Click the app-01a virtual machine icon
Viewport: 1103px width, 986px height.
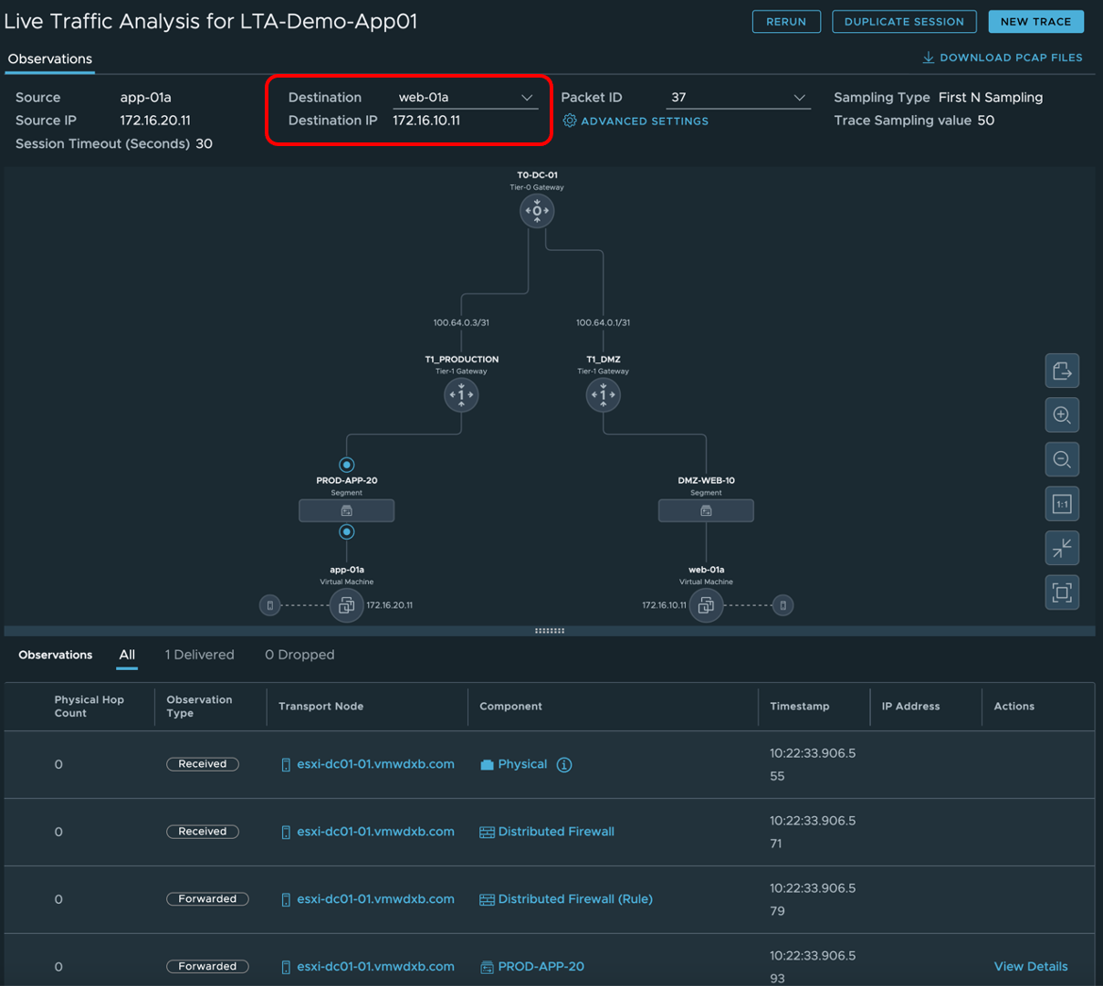(346, 605)
